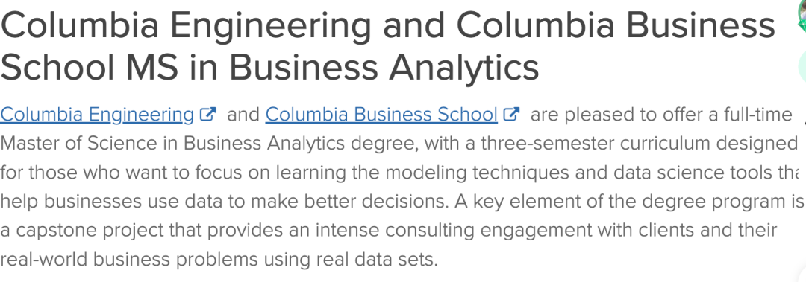The width and height of the screenshot is (806, 282).
Task: Click the text "real-world business problems"
Action: tap(129, 260)
